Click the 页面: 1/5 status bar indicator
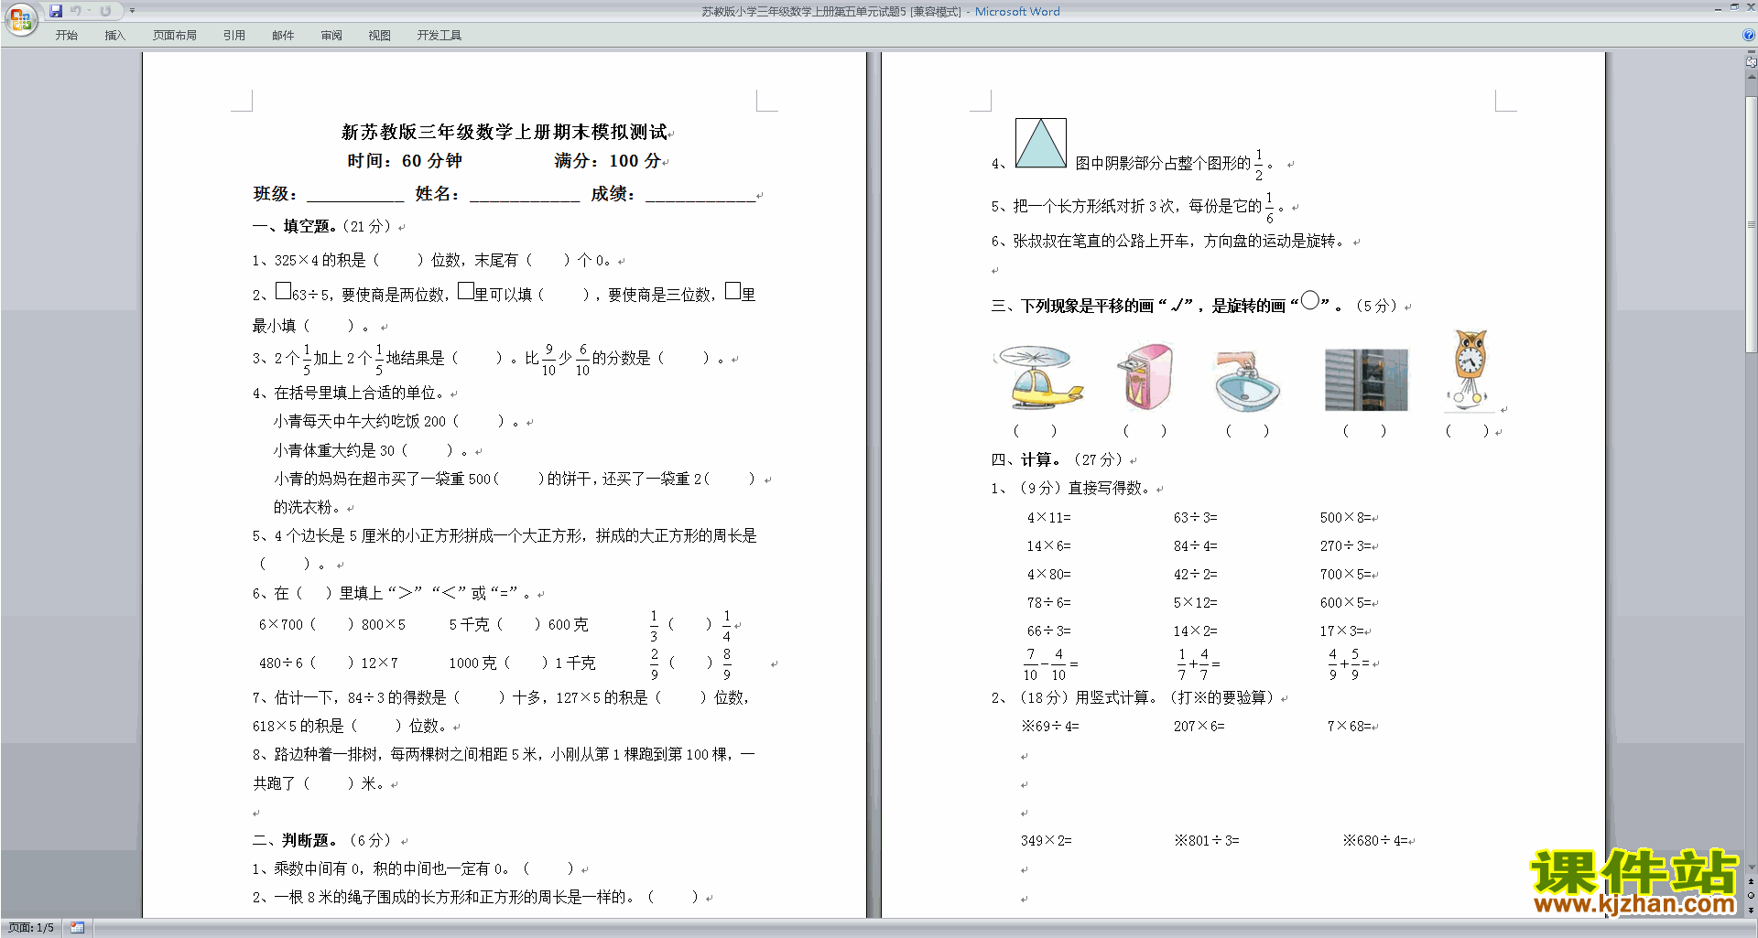This screenshot has height=938, width=1758. 32,928
